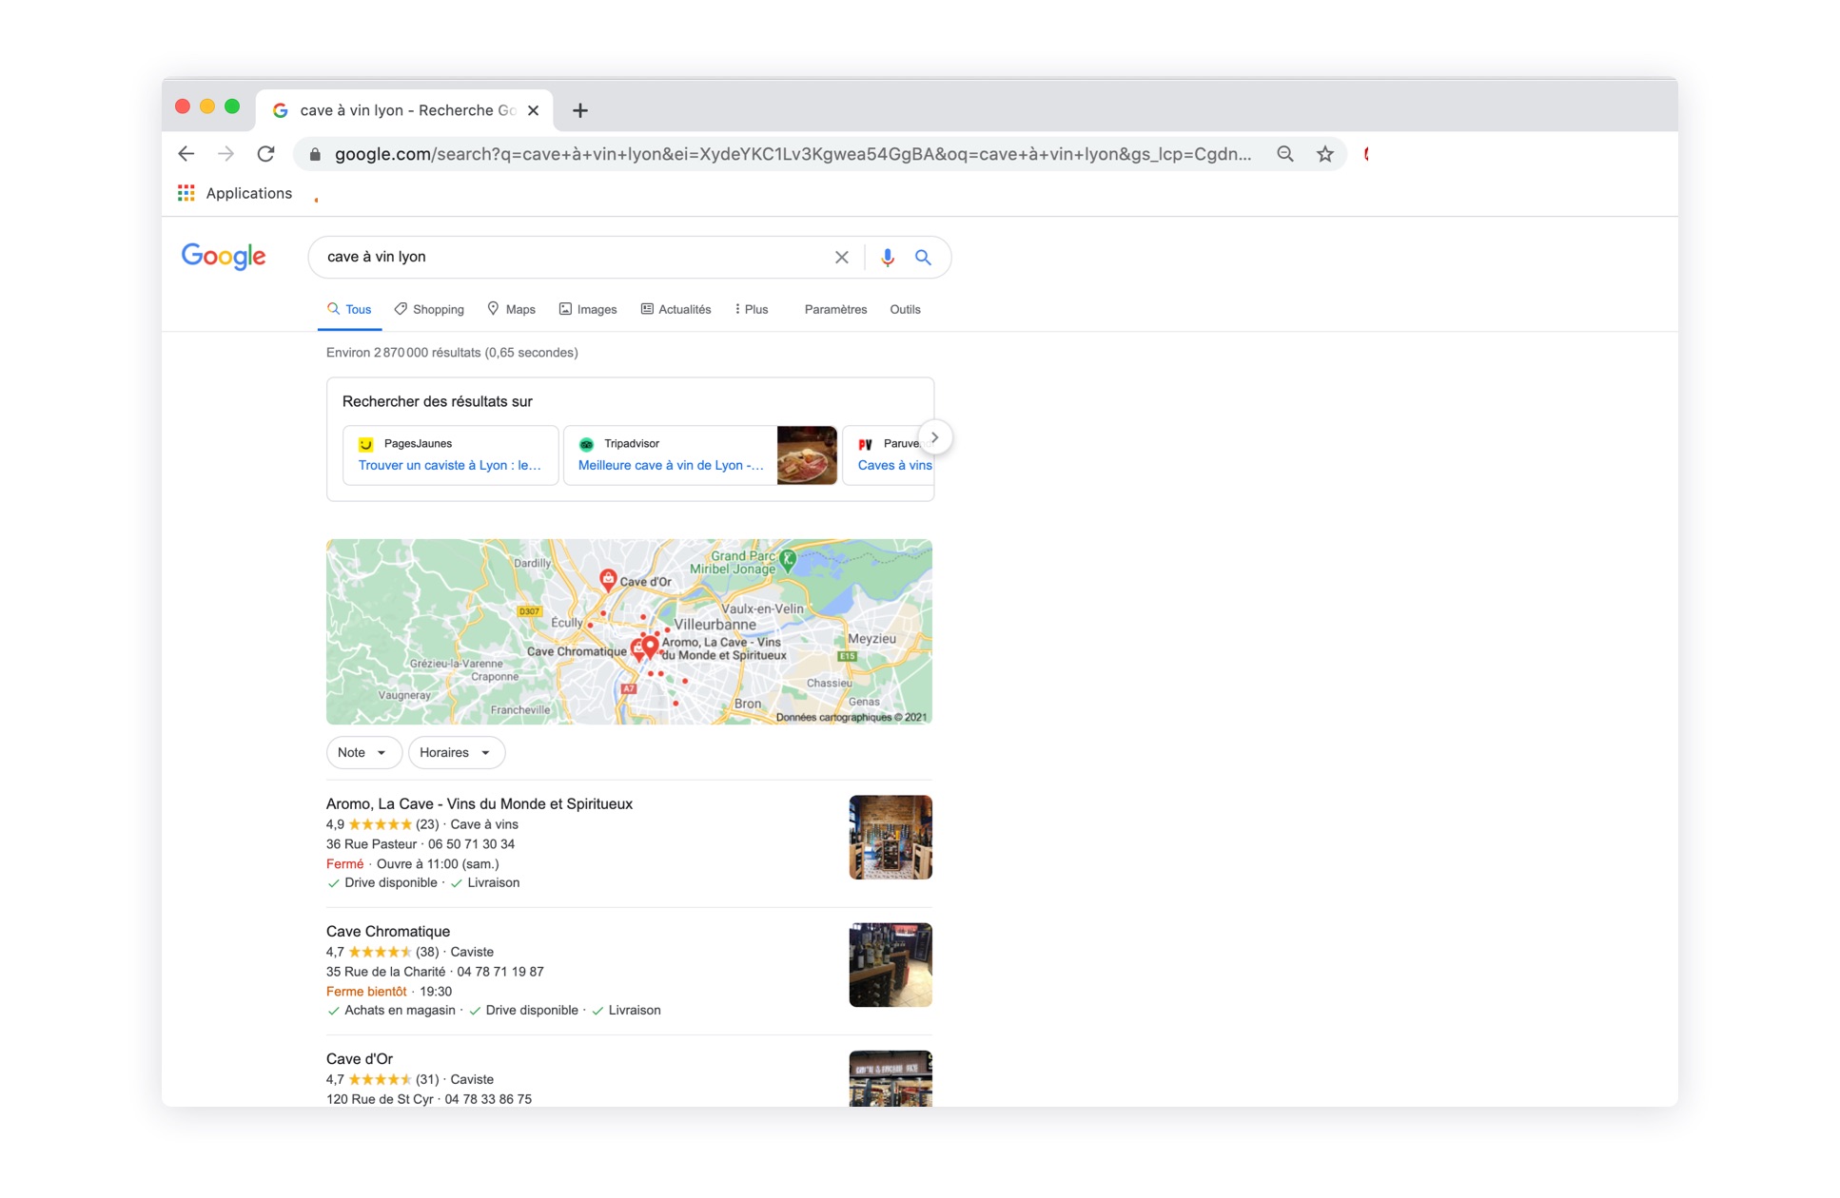This screenshot has width=1840, height=1198.
Task: Open the Paruvendu 'Caves à vins' link
Action: [x=894, y=465]
